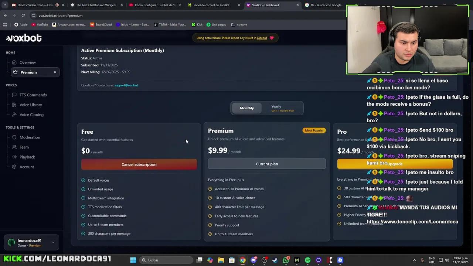
Task: Open Overview in the sidebar
Action: pos(28,62)
